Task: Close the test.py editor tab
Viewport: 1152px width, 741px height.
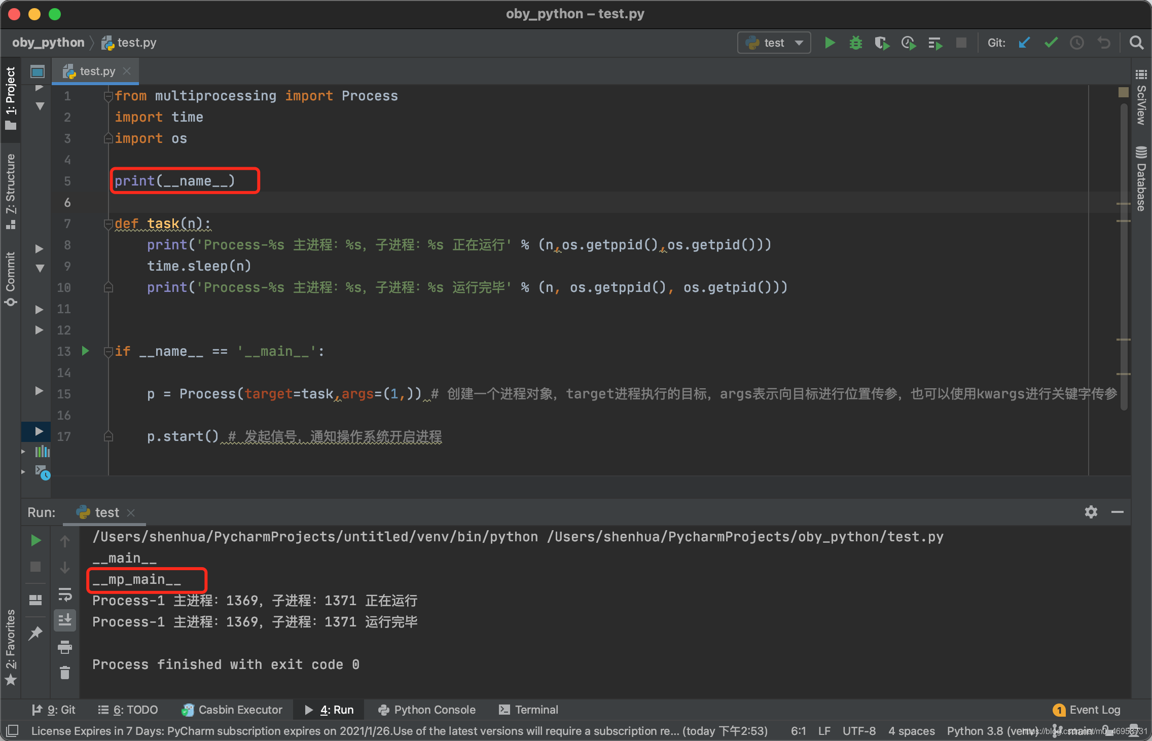Action: (127, 71)
